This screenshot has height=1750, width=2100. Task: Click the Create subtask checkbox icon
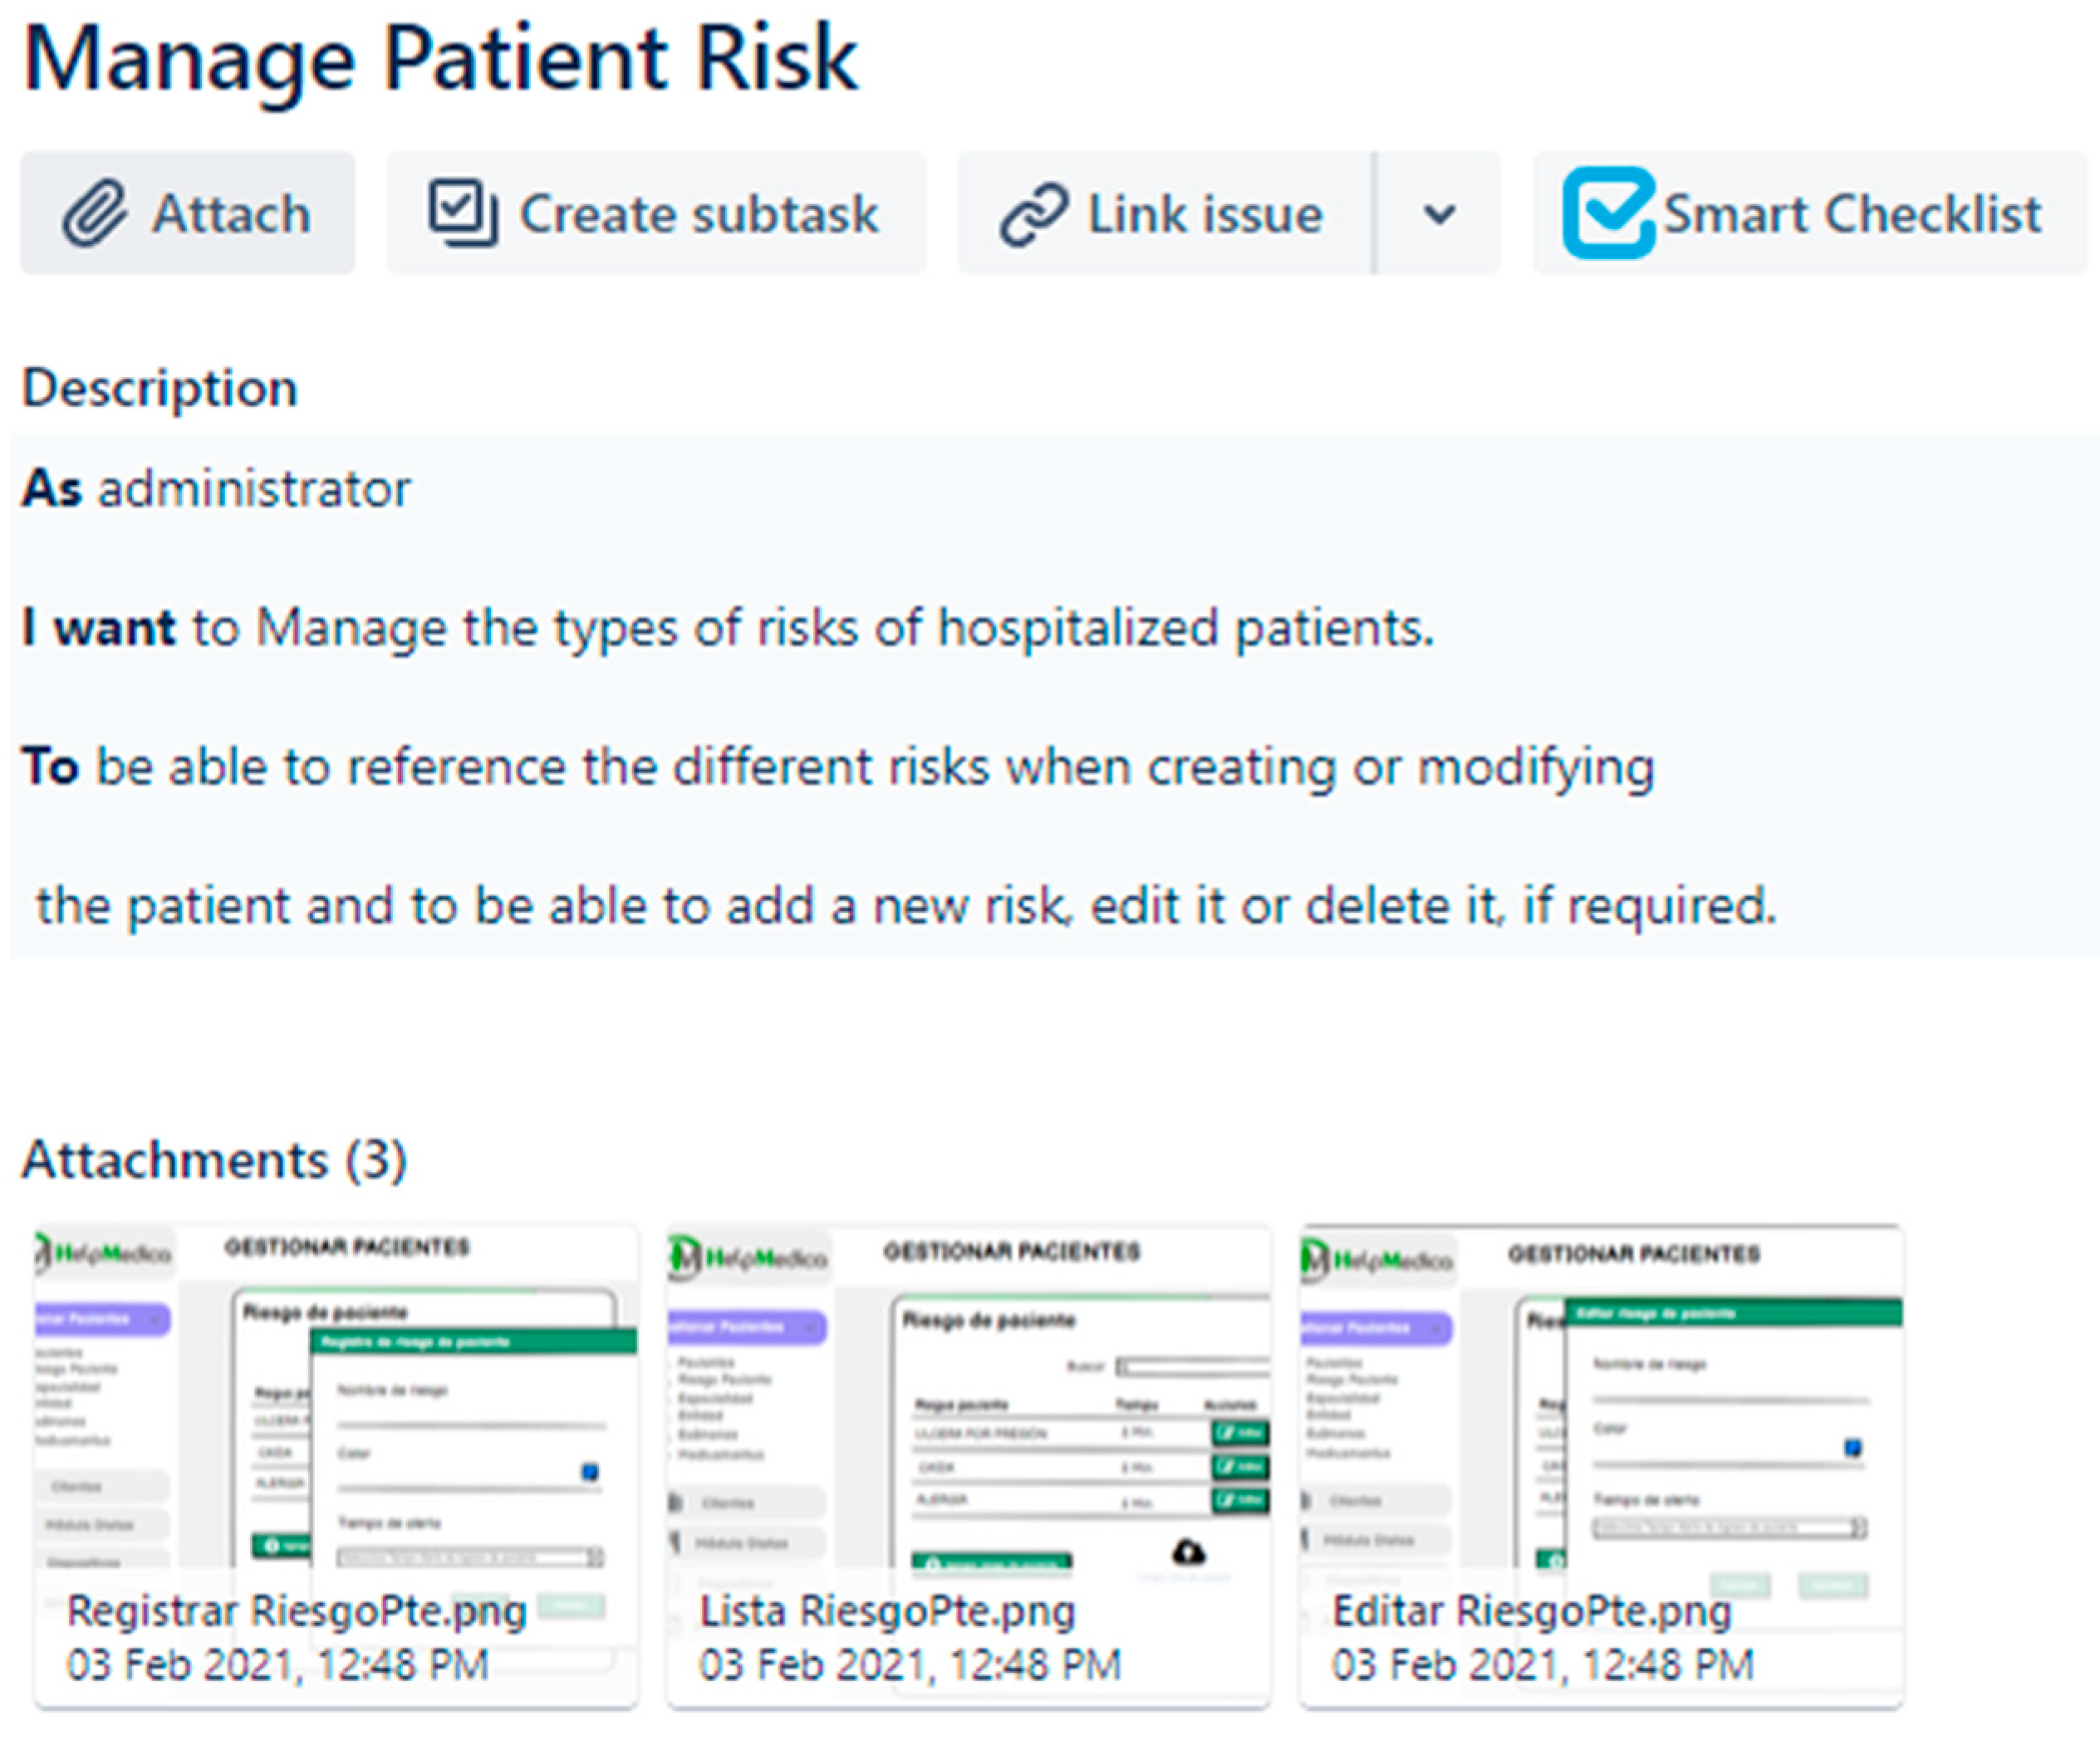(x=463, y=212)
